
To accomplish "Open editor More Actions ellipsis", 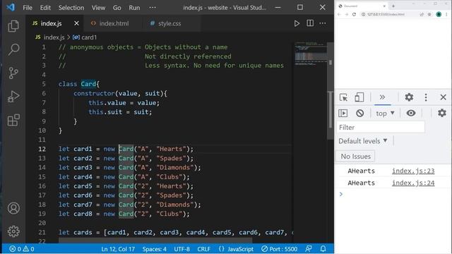I will pos(323,23).
